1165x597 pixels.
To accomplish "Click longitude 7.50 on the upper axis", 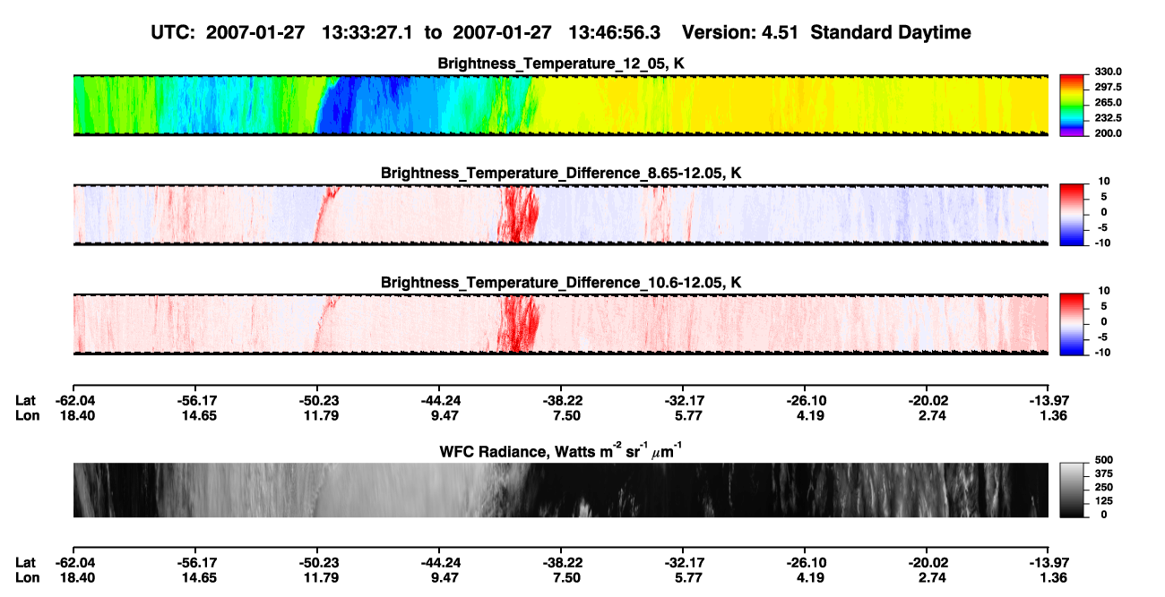I will coord(561,414).
